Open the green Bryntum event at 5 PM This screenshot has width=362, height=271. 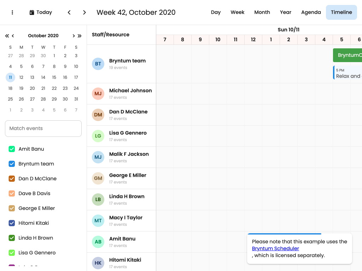click(x=348, y=55)
